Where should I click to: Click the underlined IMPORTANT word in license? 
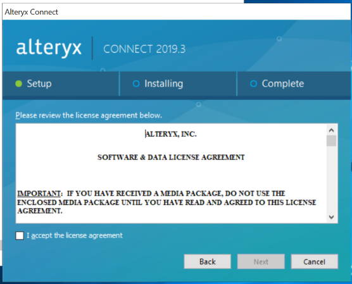point(39,194)
